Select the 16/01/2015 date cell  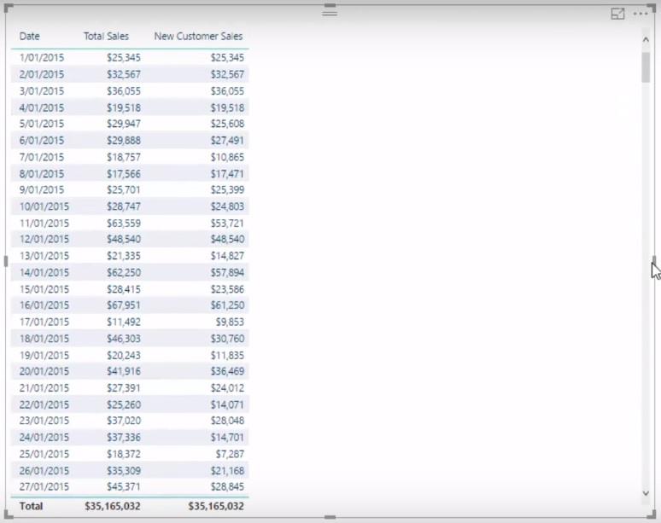tap(44, 305)
